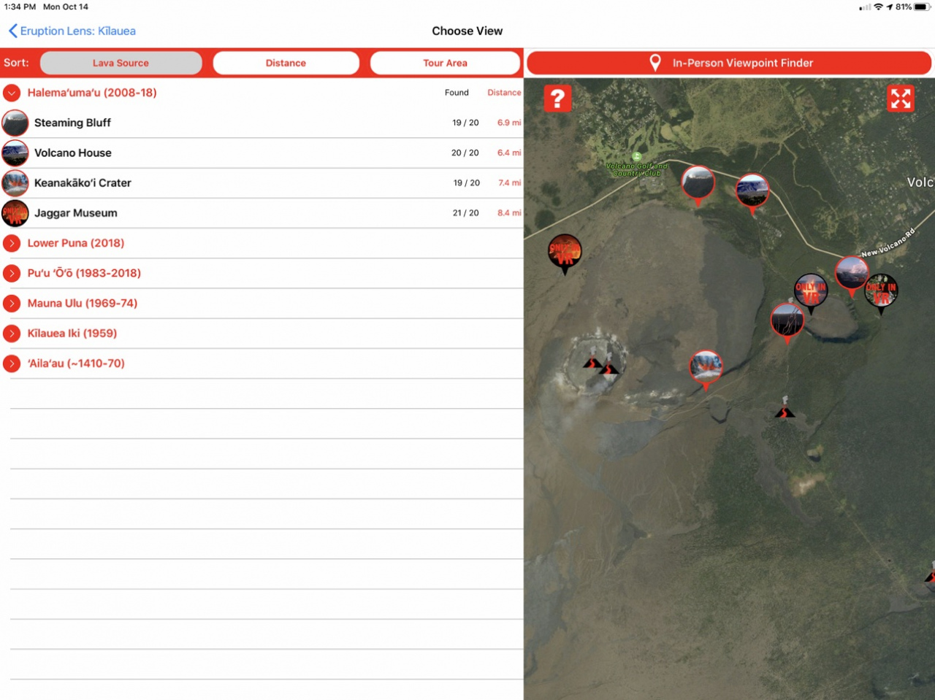
Task: Tap the '21 / 20' found count
Action: click(x=466, y=213)
